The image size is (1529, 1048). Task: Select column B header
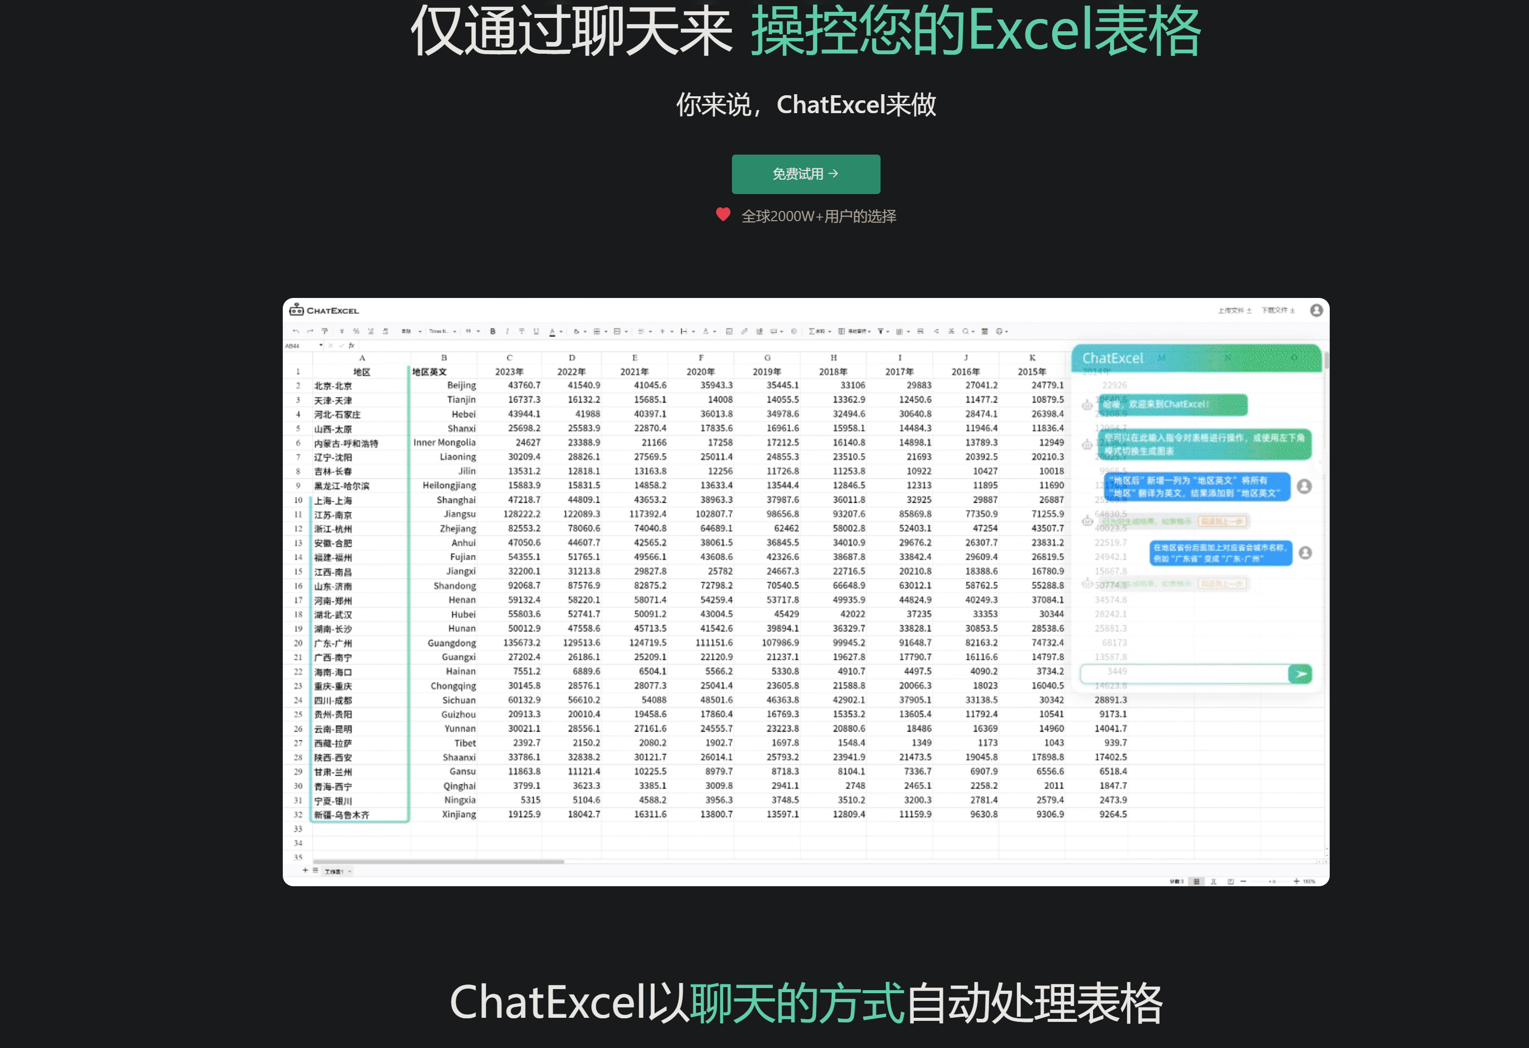coord(444,358)
